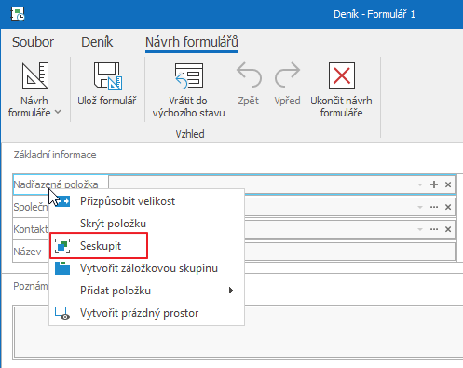Open the Soubor tab
The image size is (463, 368).
pos(33,42)
